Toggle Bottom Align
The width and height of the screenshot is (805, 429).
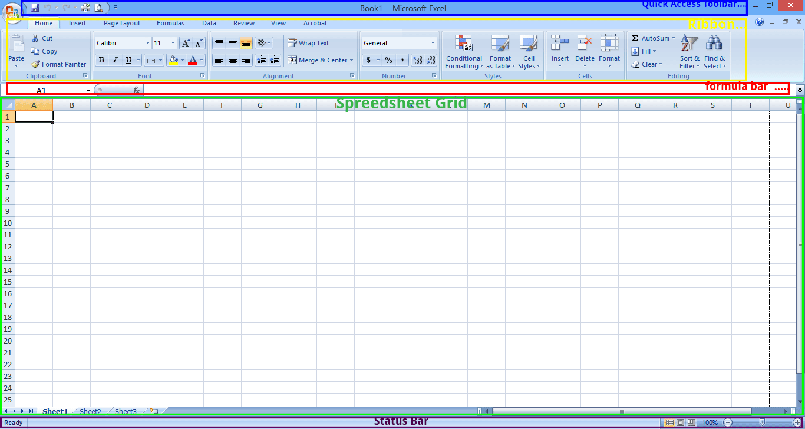(x=246, y=43)
